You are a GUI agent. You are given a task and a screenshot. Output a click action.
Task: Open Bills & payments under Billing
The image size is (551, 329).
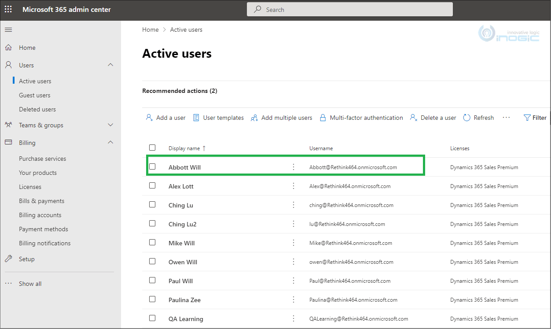pos(42,201)
